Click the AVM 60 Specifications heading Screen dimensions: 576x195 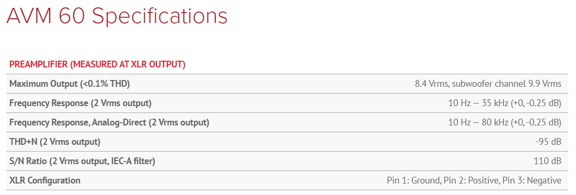117,17
